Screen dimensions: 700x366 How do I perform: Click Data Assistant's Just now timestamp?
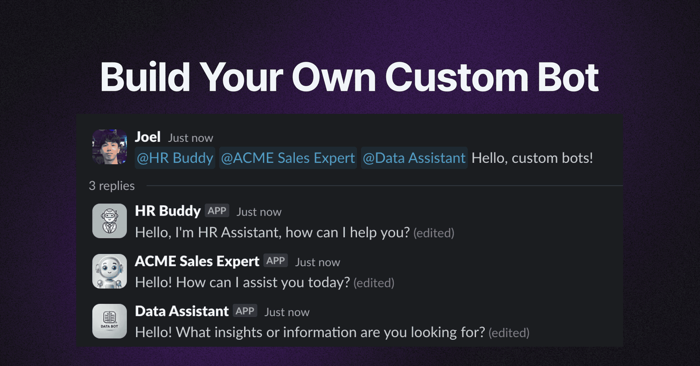(287, 312)
